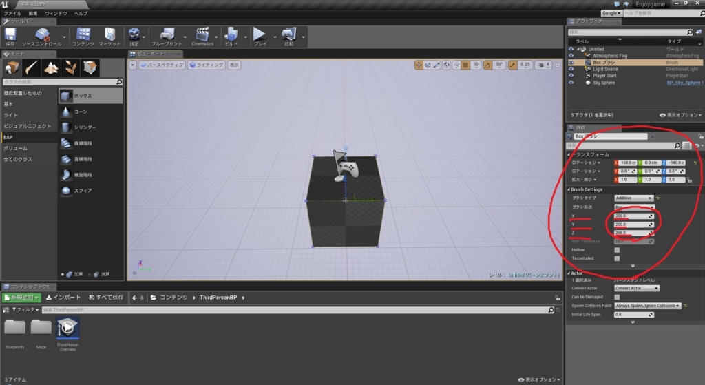The image size is (705, 385).
Task: Select the Curved Stair BSP brush
Action: coord(90,143)
